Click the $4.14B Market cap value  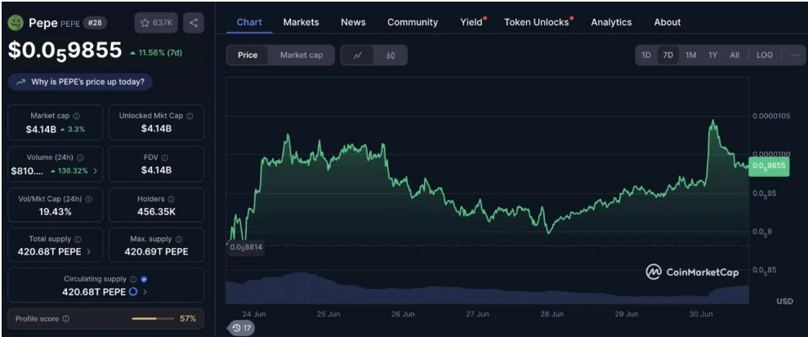point(41,129)
